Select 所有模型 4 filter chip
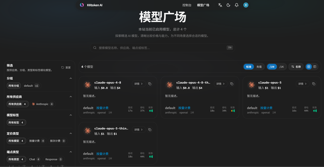 (x=16, y=141)
